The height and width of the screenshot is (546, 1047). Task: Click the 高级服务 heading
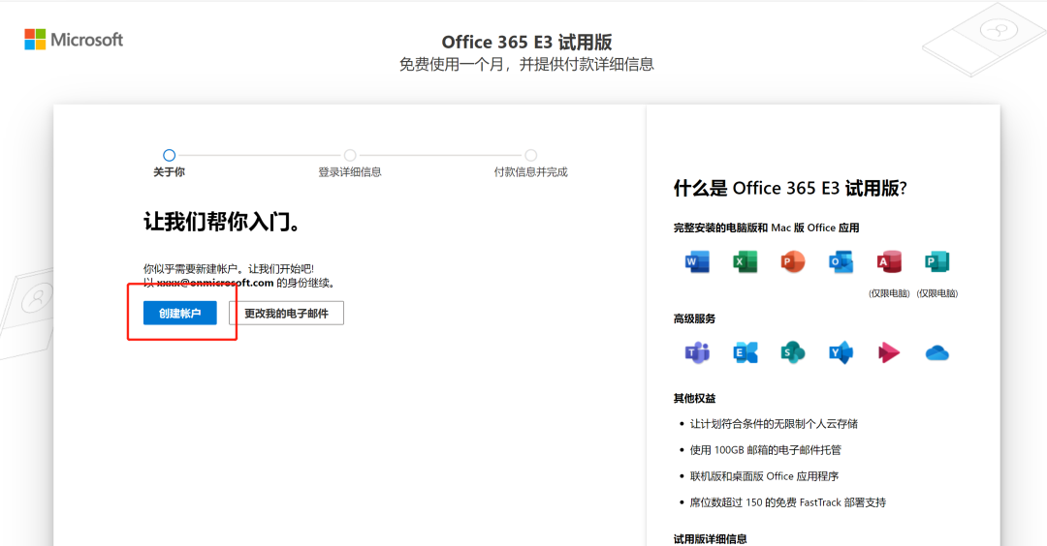point(694,318)
